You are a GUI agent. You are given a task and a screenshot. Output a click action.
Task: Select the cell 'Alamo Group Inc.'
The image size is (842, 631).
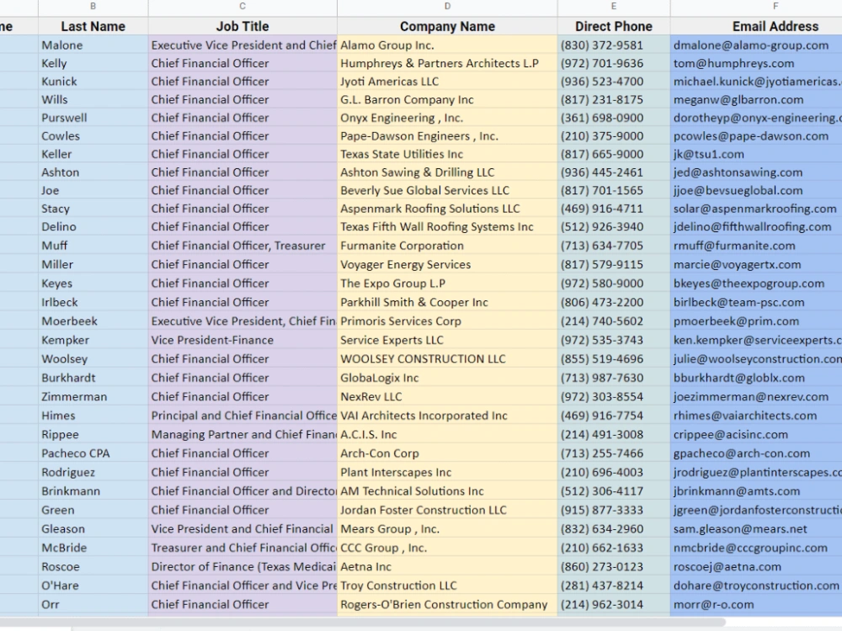447,45
